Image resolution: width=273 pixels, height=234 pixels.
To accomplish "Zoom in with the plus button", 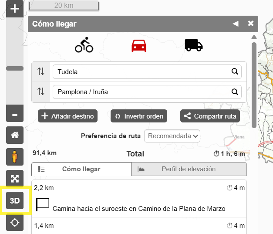I will tap(15, 9).
